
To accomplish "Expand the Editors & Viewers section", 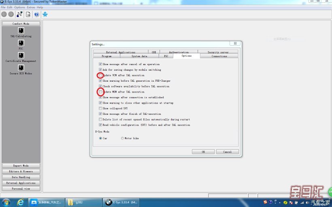I will [x=21, y=171].
